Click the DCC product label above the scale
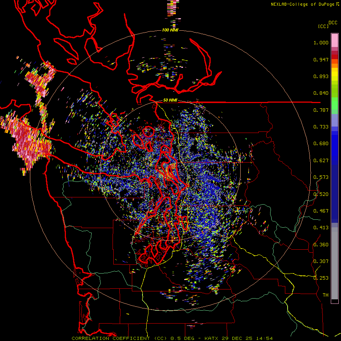Viewport: 341px width, 341px height. 333,22
